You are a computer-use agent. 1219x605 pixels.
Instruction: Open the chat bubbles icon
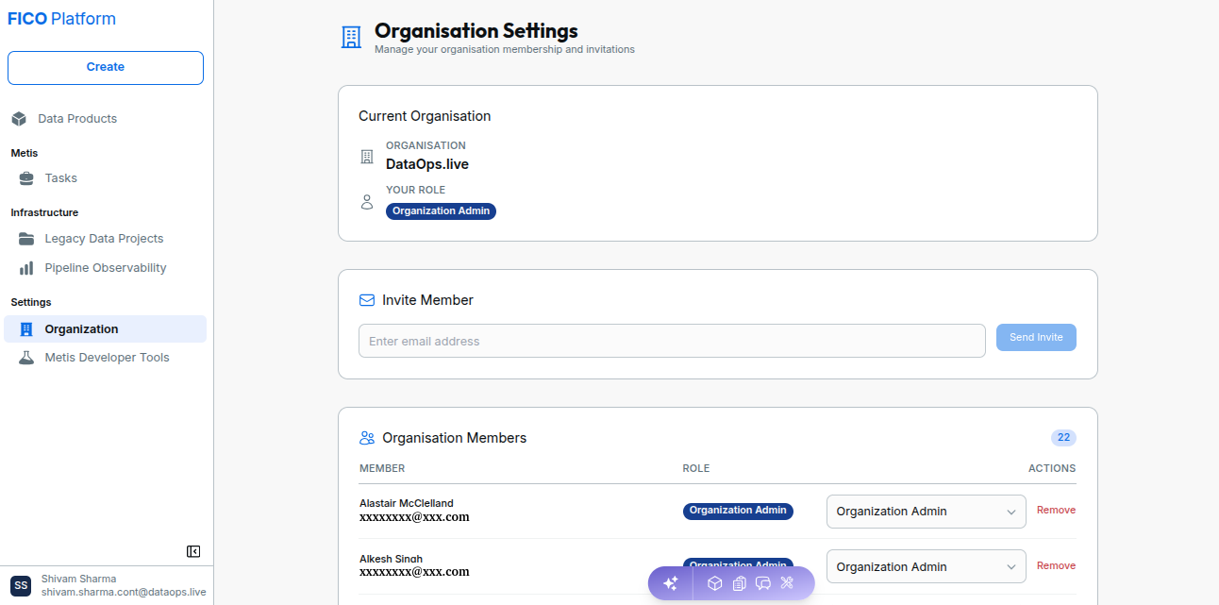pos(763,583)
